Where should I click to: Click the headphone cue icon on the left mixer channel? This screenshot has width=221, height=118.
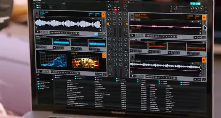[109, 34]
